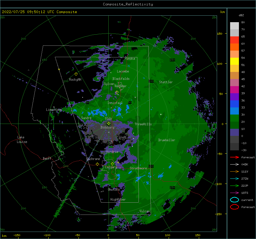
Task: Click the Airdrie town label
Action: tap(112, 152)
